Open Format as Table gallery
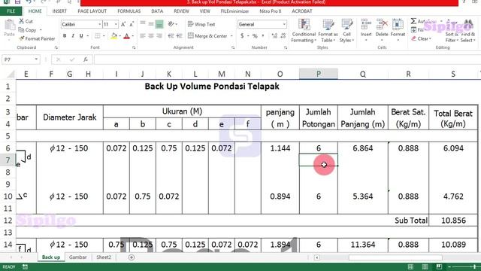 point(328,31)
